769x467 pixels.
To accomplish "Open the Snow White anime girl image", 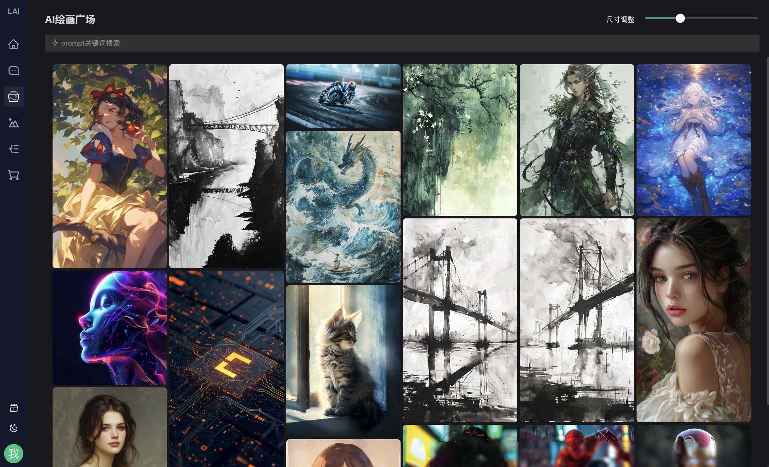I will [x=109, y=166].
